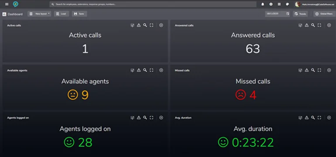Click the filter icon on Agents logged on widget

[x=132, y=118]
